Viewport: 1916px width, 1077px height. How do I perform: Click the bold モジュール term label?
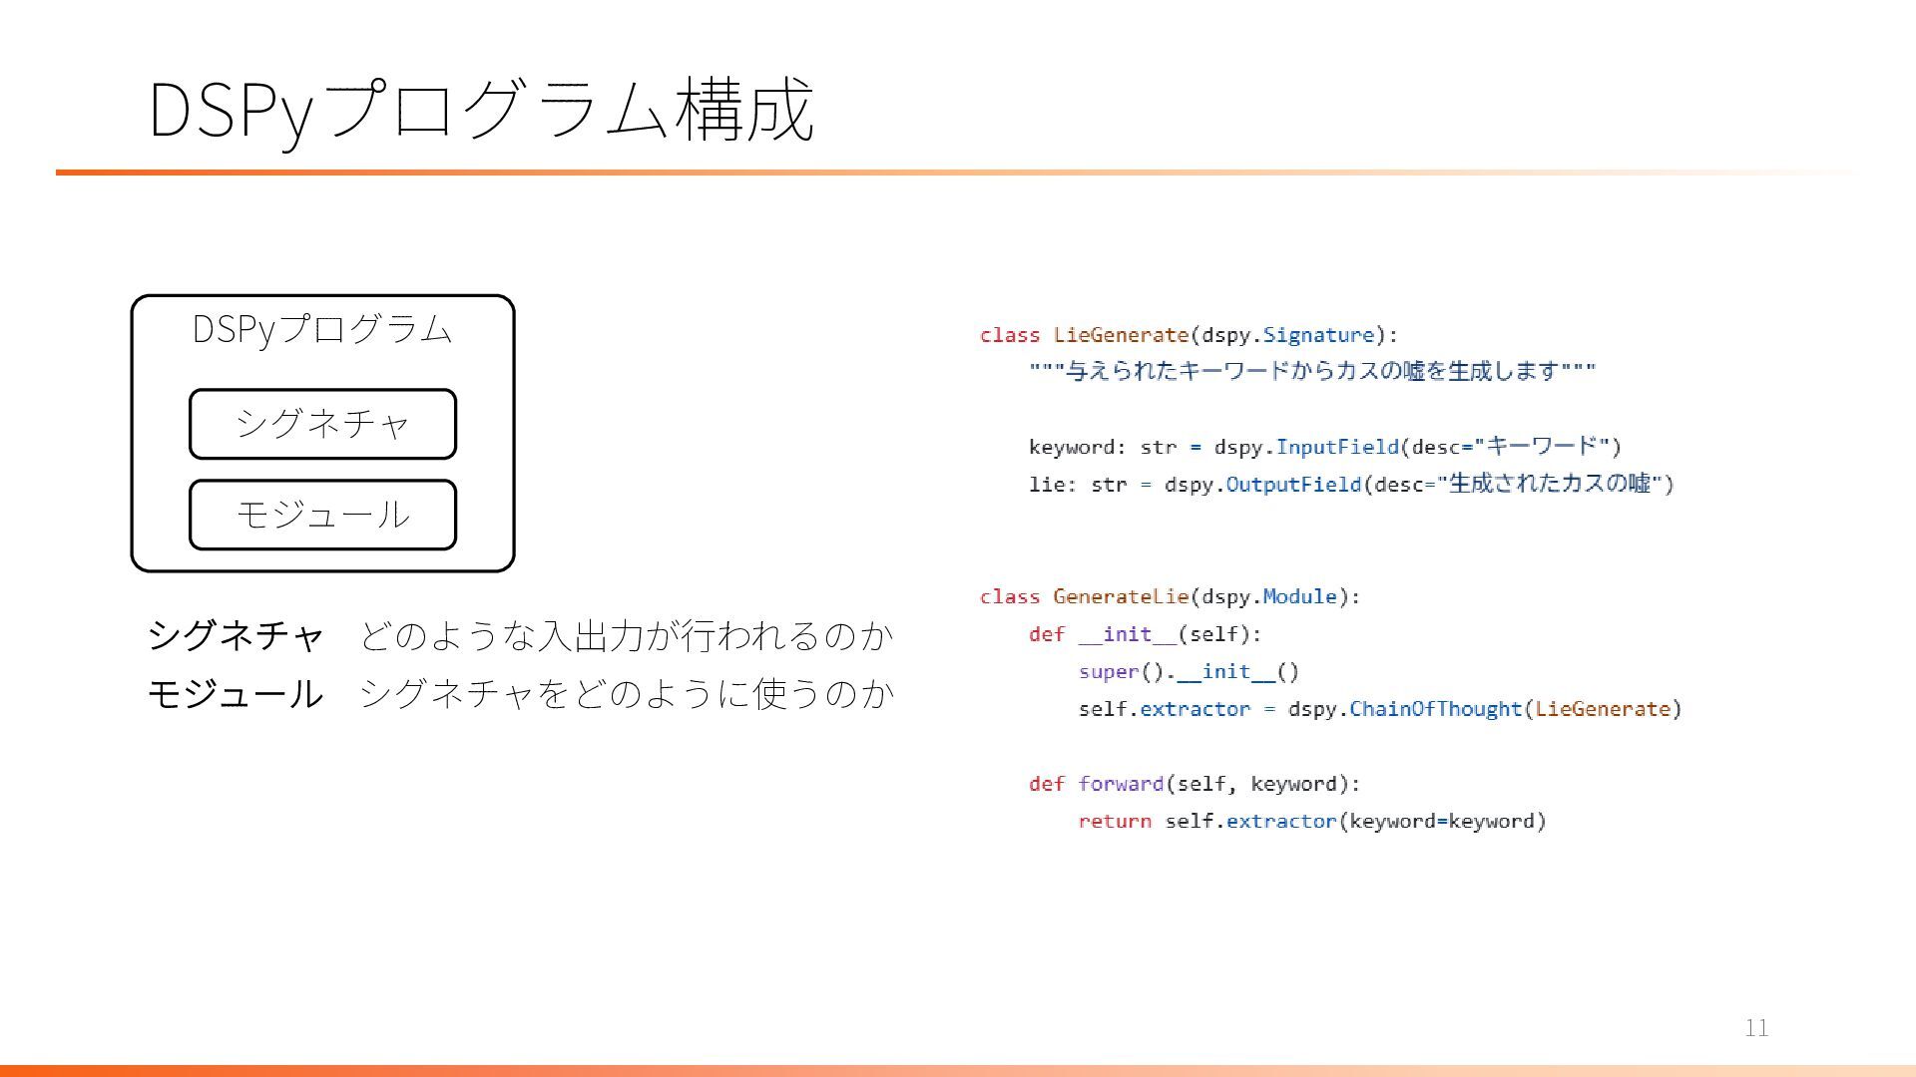point(236,694)
